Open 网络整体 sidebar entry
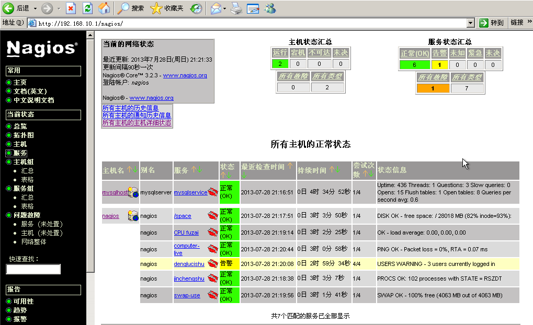 (x=33, y=241)
